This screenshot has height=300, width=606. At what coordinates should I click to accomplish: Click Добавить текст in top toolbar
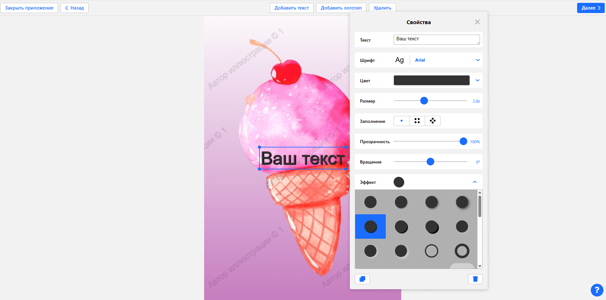click(x=292, y=8)
